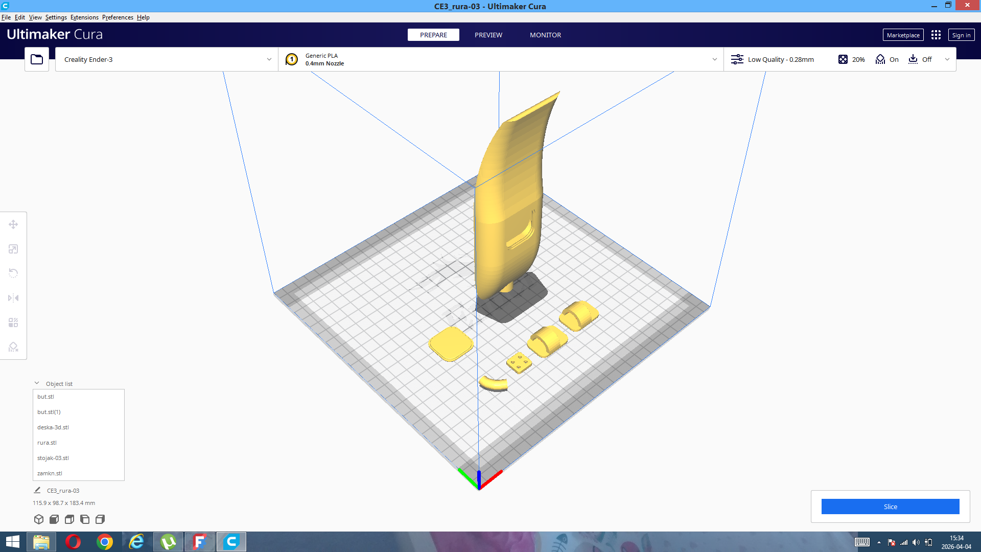Switch to the MONITOR stage
Image resolution: width=981 pixels, height=552 pixels.
(x=545, y=35)
